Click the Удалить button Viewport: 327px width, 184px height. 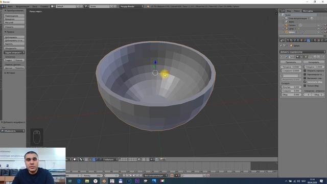coord(14,44)
